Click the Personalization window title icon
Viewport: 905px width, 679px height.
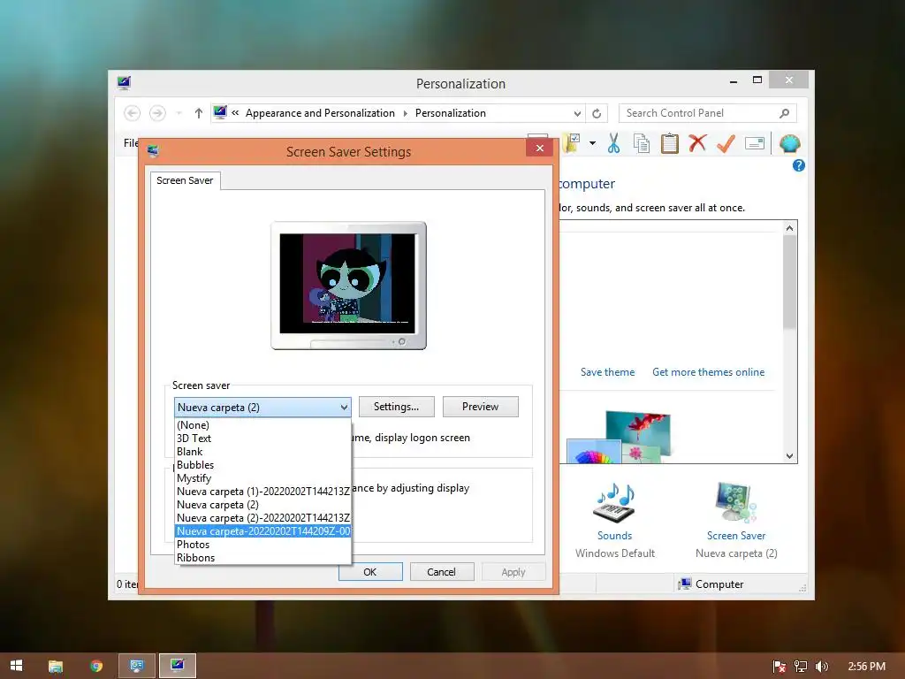pos(124,83)
